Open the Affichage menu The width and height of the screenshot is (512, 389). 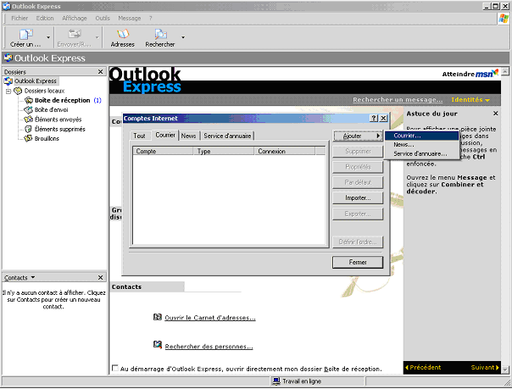point(75,19)
